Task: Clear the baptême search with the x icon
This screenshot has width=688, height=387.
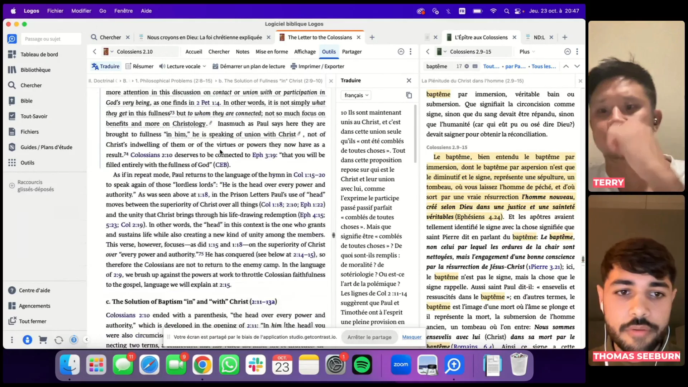Action: click(467, 66)
